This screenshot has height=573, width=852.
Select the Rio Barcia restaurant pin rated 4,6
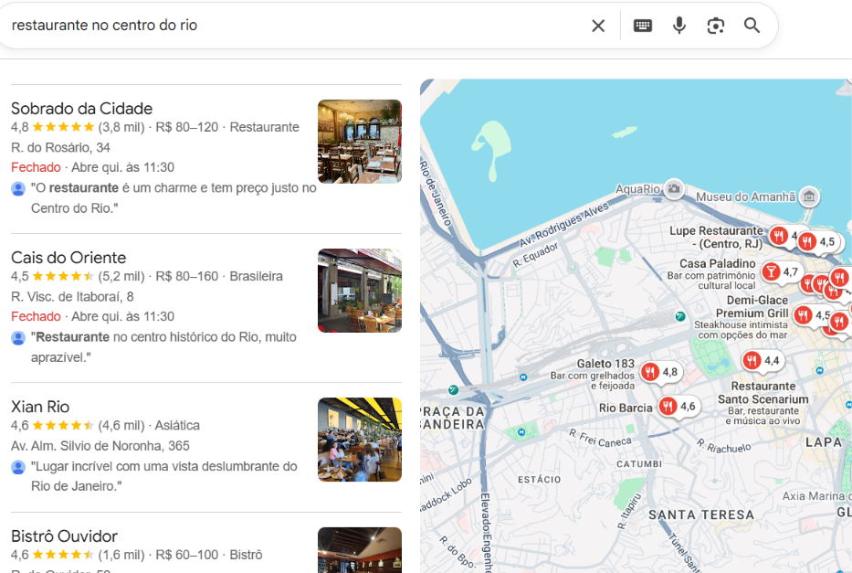pyautogui.click(x=678, y=407)
